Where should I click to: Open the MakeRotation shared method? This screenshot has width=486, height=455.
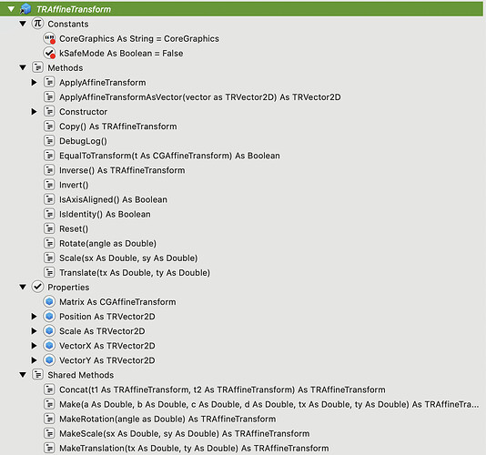[167, 419]
